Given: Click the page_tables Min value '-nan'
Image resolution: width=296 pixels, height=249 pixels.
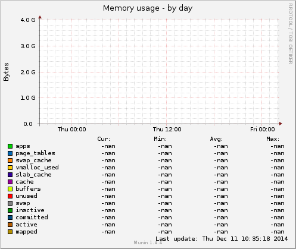Looking at the screenshot, I should (x=165, y=153).
